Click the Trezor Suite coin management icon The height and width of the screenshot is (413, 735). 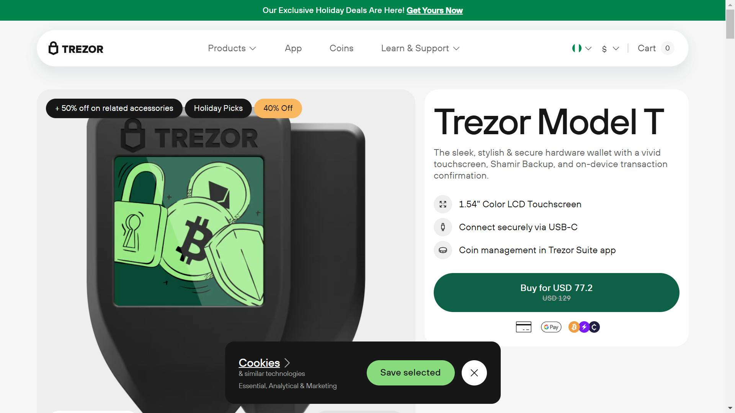click(x=443, y=250)
